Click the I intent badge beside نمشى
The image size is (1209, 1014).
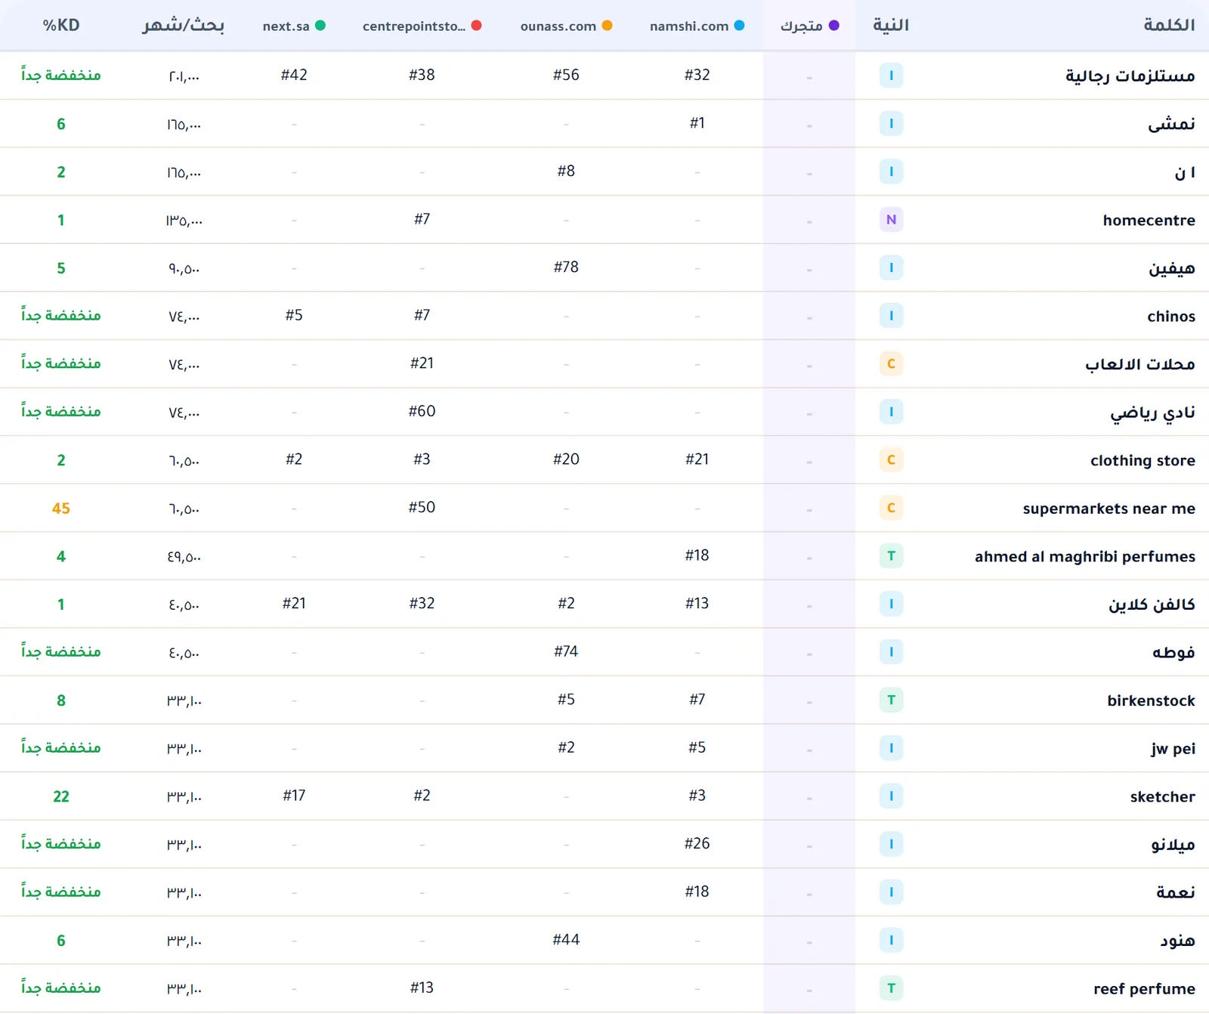pyautogui.click(x=891, y=123)
